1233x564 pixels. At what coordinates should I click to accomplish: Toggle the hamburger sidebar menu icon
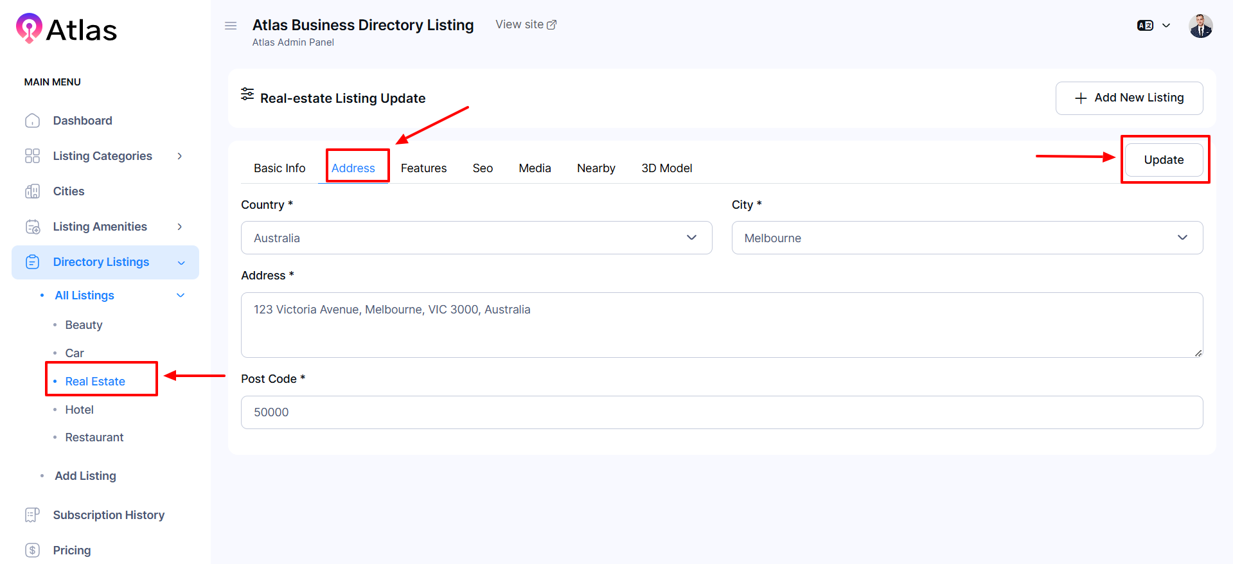point(231,26)
